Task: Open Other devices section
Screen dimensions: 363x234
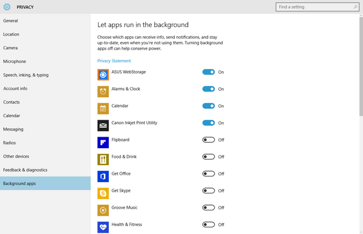Action: coord(45,156)
